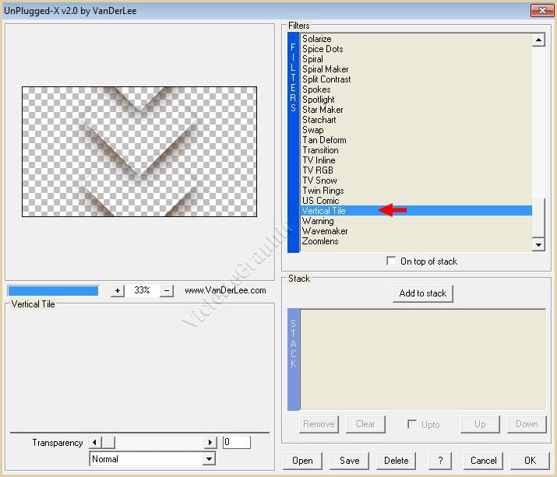The width and height of the screenshot is (557, 477).
Task: Select the Wavemaker filter
Action: pyautogui.click(x=325, y=231)
